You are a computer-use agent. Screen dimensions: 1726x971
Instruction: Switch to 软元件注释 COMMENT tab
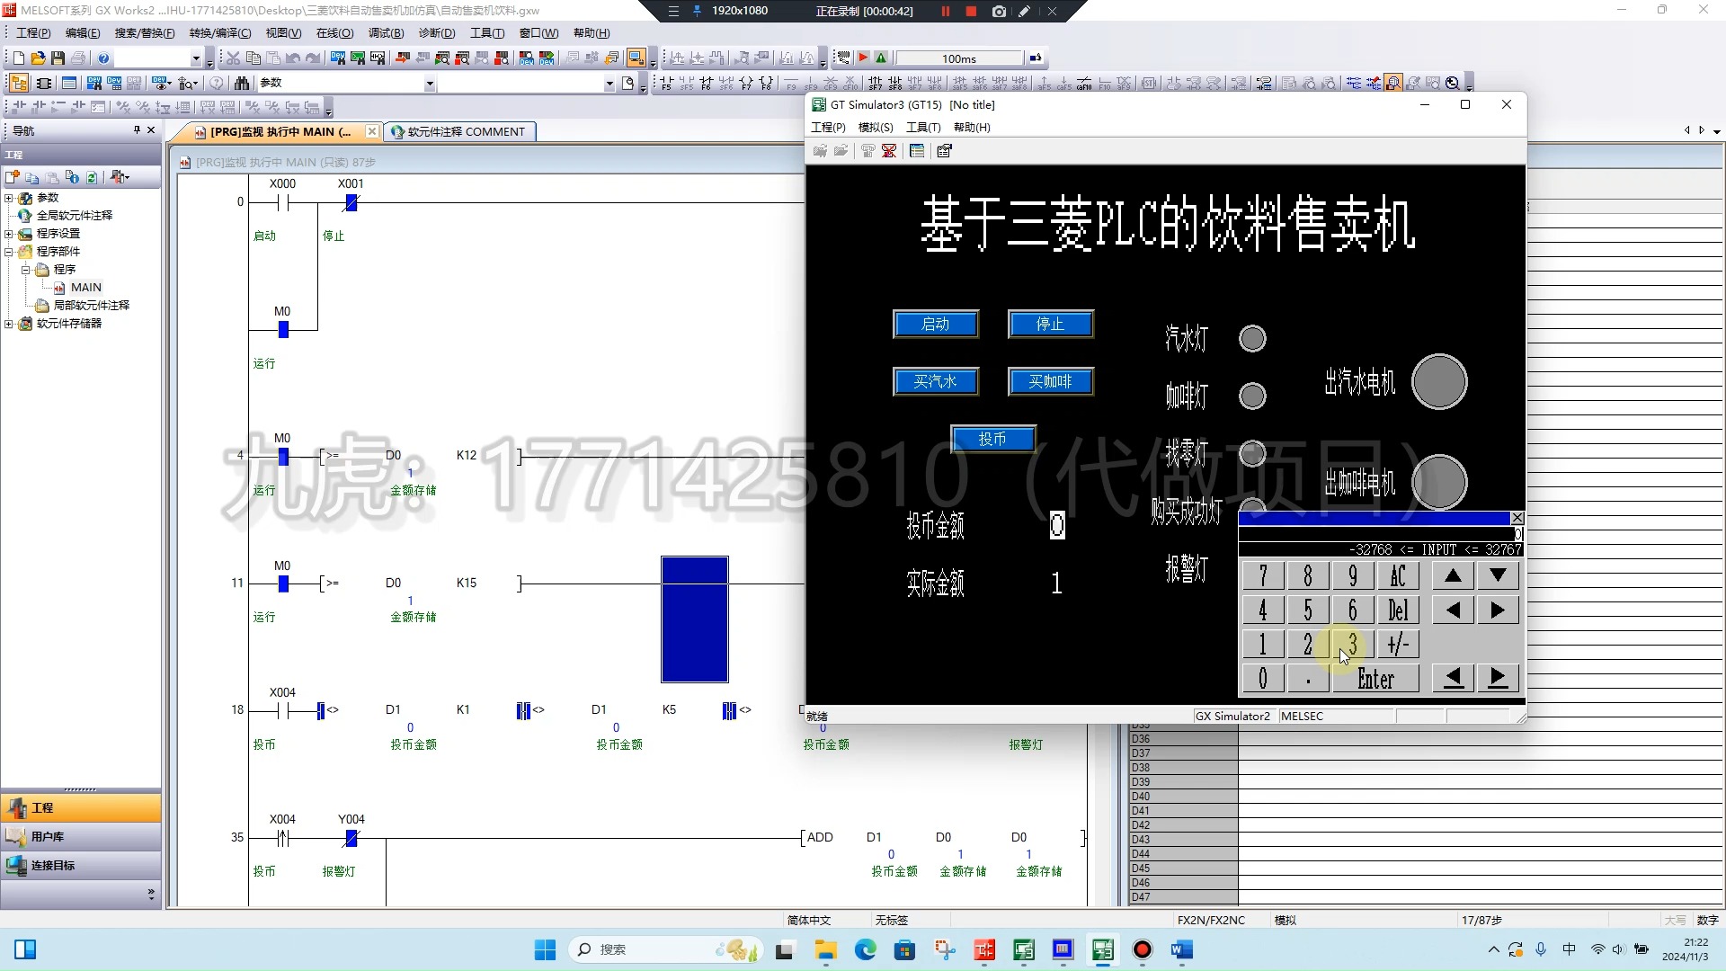(x=458, y=132)
